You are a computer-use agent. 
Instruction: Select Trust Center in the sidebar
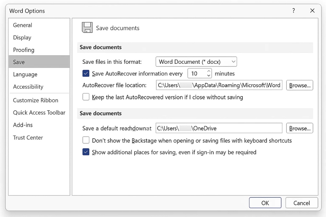coord(28,137)
